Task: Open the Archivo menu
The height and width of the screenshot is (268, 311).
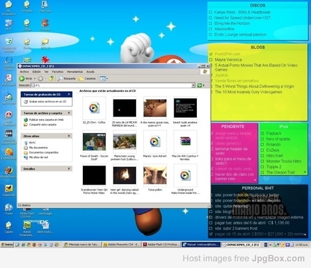Action: [25, 71]
